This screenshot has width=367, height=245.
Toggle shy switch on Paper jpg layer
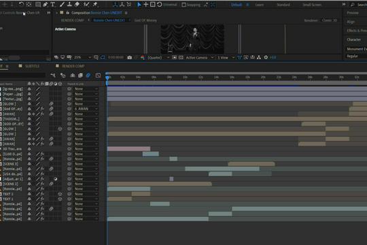pyautogui.click(x=29, y=94)
